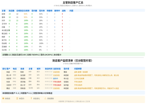This screenshot has height=108, width=146.
Task: Select the 签约数 column header
Action: click(34, 11)
